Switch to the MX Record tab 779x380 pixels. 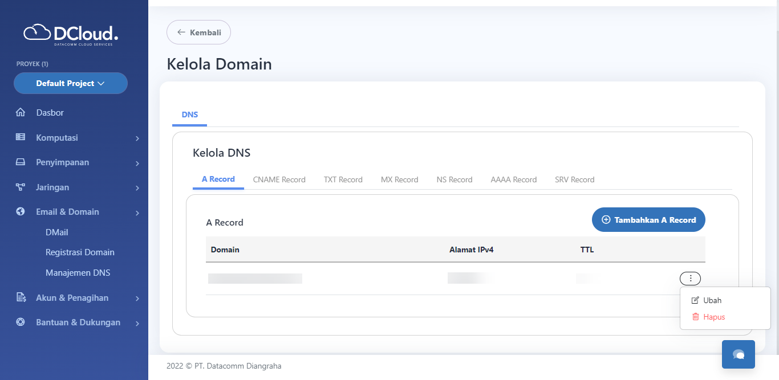click(x=399, y=179)
